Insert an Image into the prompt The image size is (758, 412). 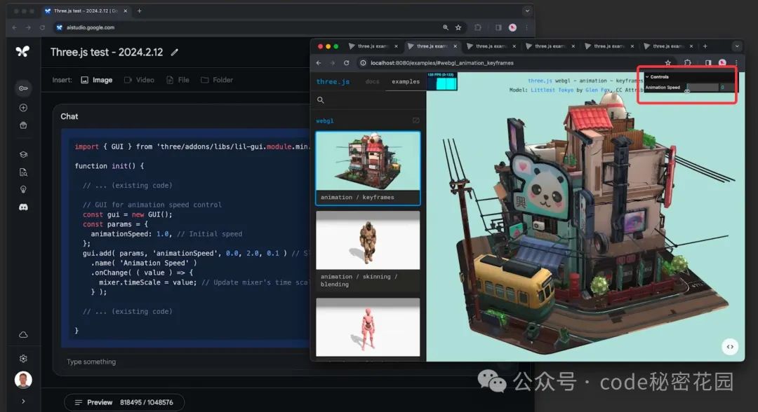[x=97, y=80]
